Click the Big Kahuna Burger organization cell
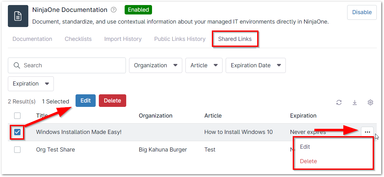This screenshot has height=177, width=384. tap(163, 150)
